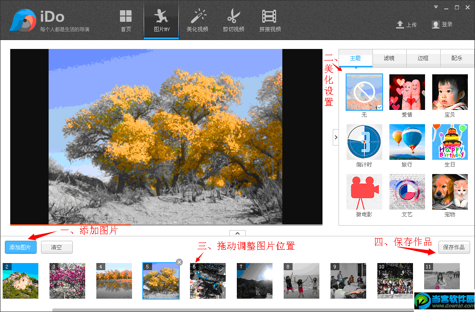Open the 拼接视频 film strip tool
The width and height of the screenshot is (475, 312).
point(270,20)
